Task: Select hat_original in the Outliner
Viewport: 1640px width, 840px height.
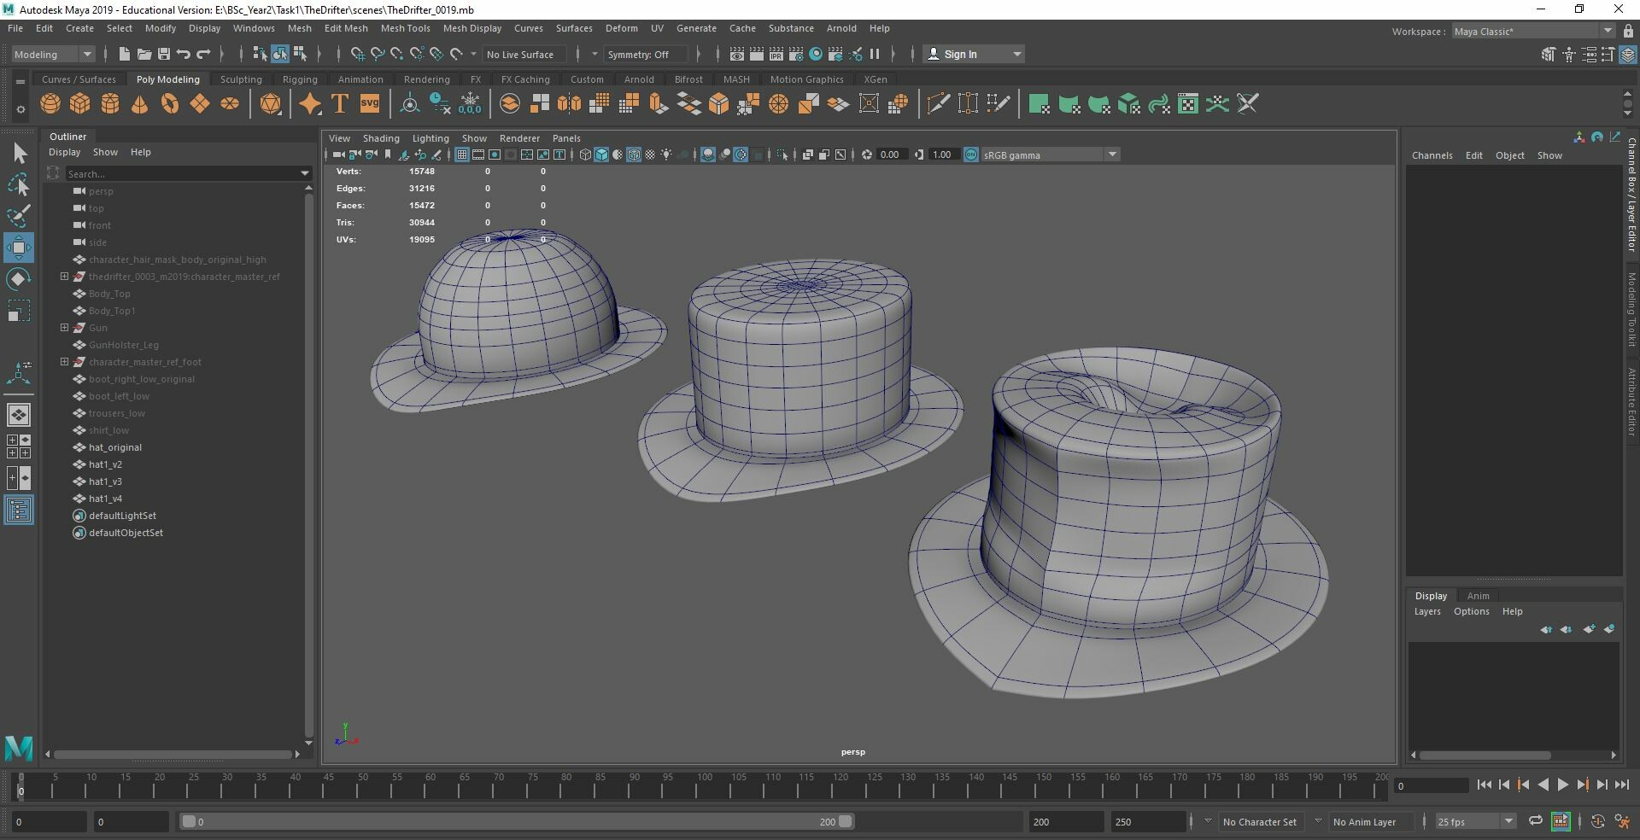Action: coord(115,447)
